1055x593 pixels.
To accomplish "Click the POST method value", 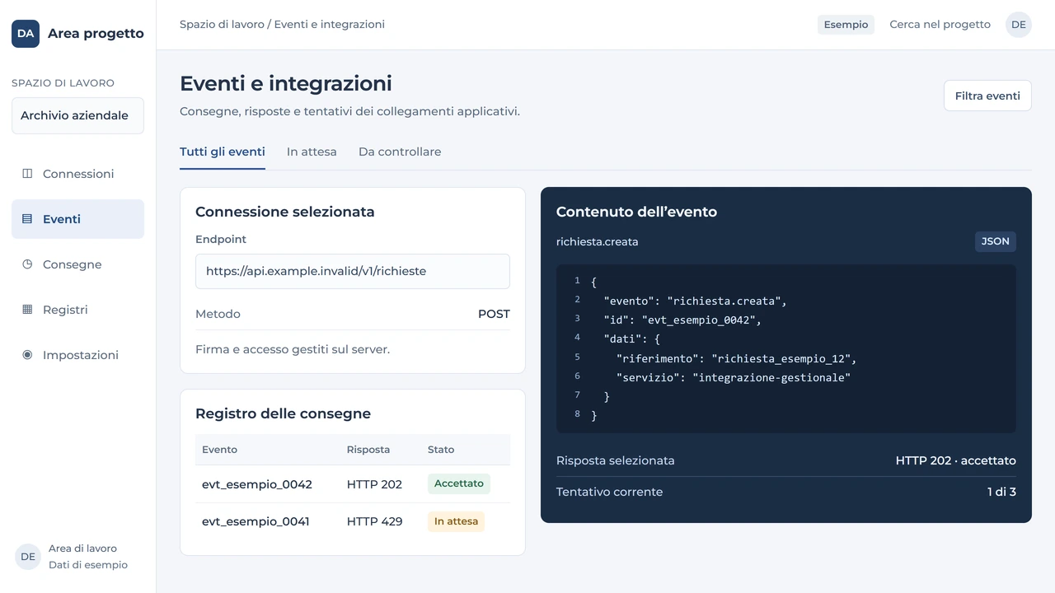I will click(494, 314).
